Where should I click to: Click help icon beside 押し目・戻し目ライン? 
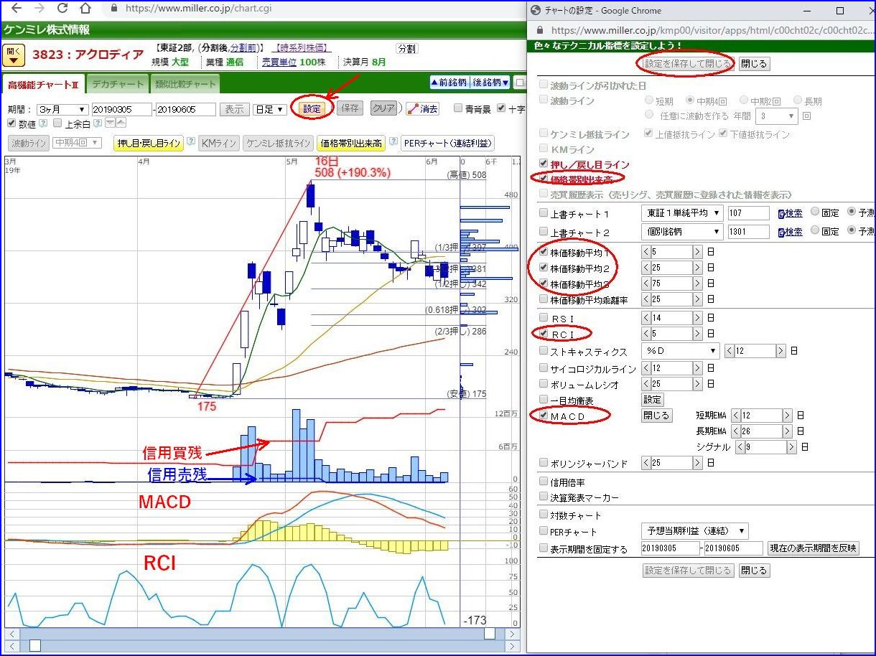coord(191,143)
